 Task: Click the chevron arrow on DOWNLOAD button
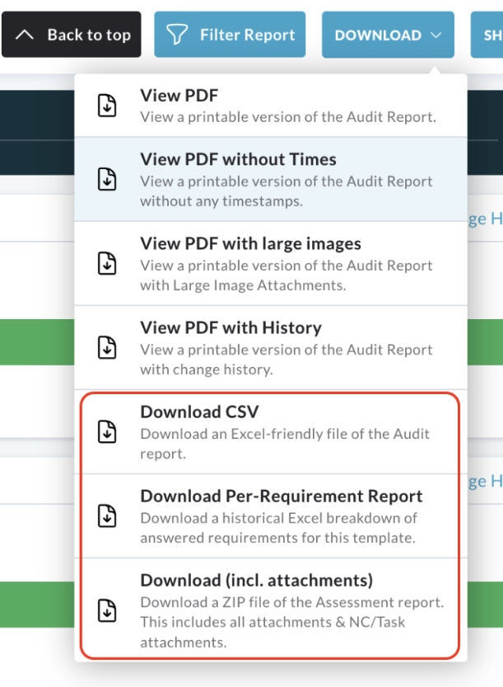(x=436, y=35)
